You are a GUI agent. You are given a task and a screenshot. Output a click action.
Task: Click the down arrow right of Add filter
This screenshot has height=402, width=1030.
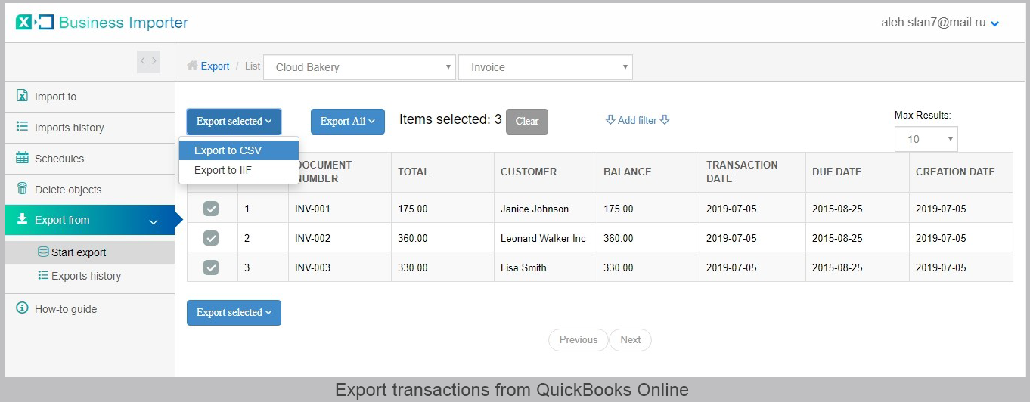click(x=665, y=120)
